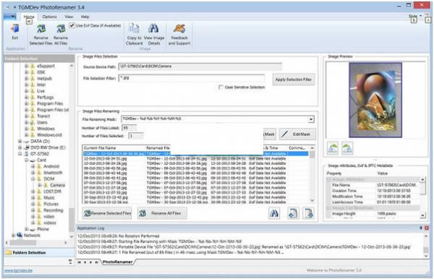The height and width of the screenshot is (279, 434).
Task: Click last record navigation arrow
Action: coord(96,262)
